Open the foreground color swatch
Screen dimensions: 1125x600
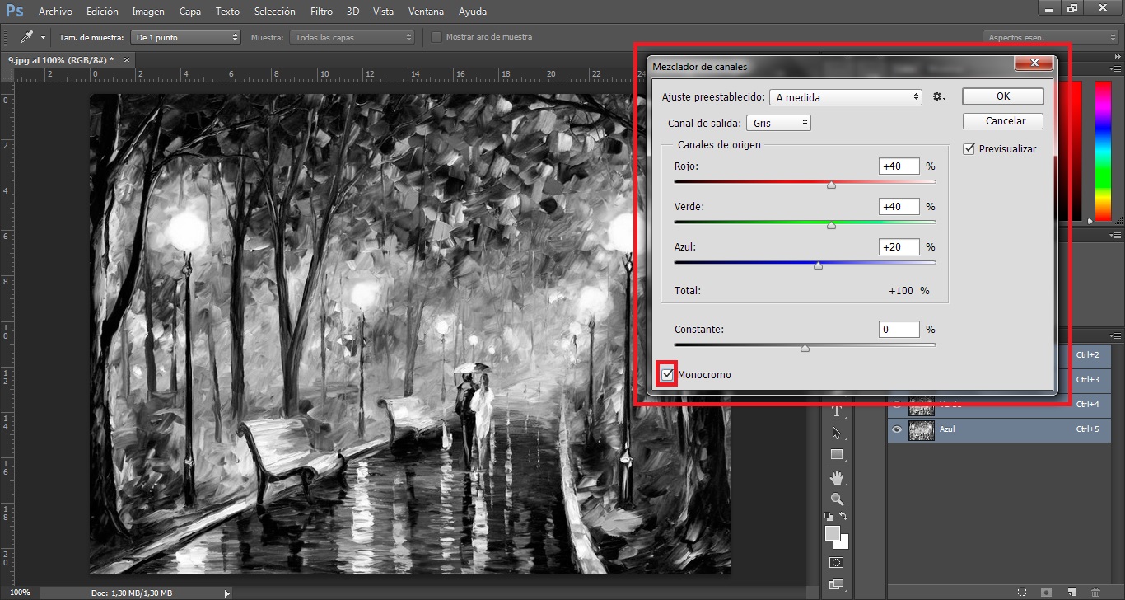[833, 532]
